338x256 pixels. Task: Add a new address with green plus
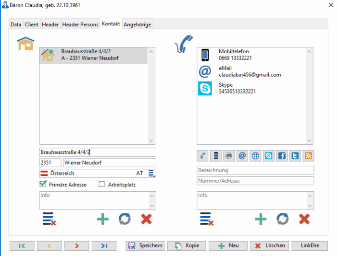(x=103, y=220)
